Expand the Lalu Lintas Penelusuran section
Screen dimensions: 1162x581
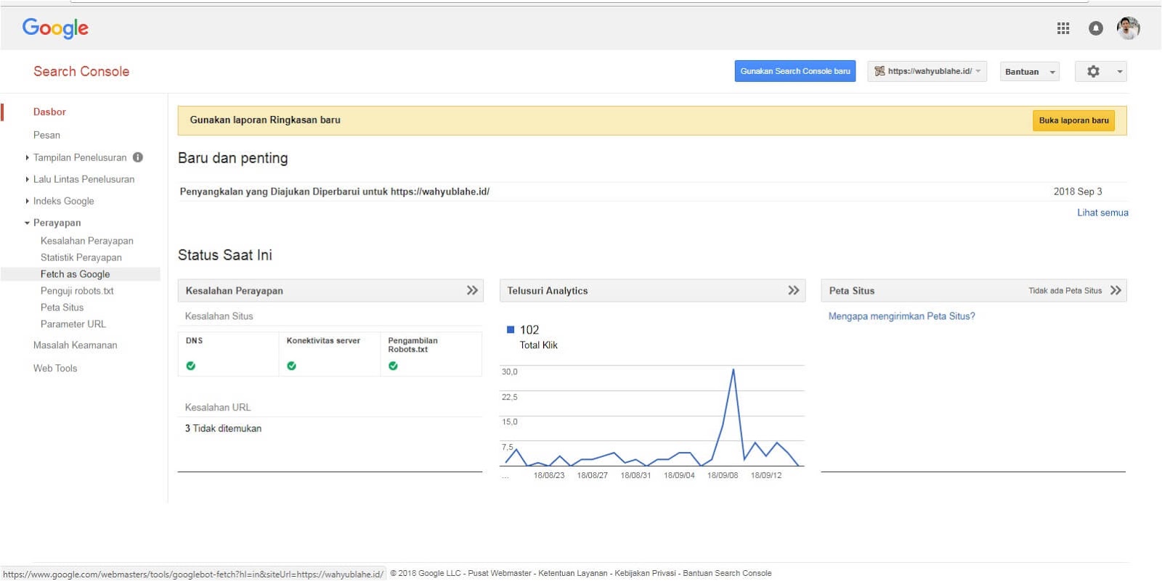pos(84,179)
